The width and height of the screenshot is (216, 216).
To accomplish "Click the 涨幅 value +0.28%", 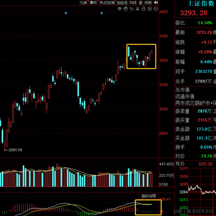I will point(205,52).
